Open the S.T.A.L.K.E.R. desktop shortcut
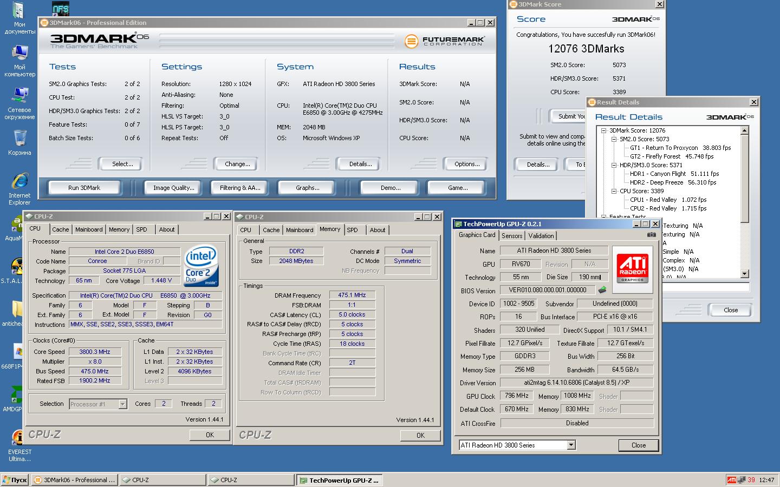780x487 pixels. tap(16, 271)
